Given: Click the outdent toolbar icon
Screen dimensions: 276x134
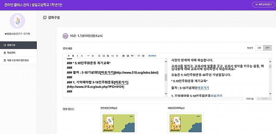Looking at the screenshot, I should pyautogui.click(x=117, y=56).
